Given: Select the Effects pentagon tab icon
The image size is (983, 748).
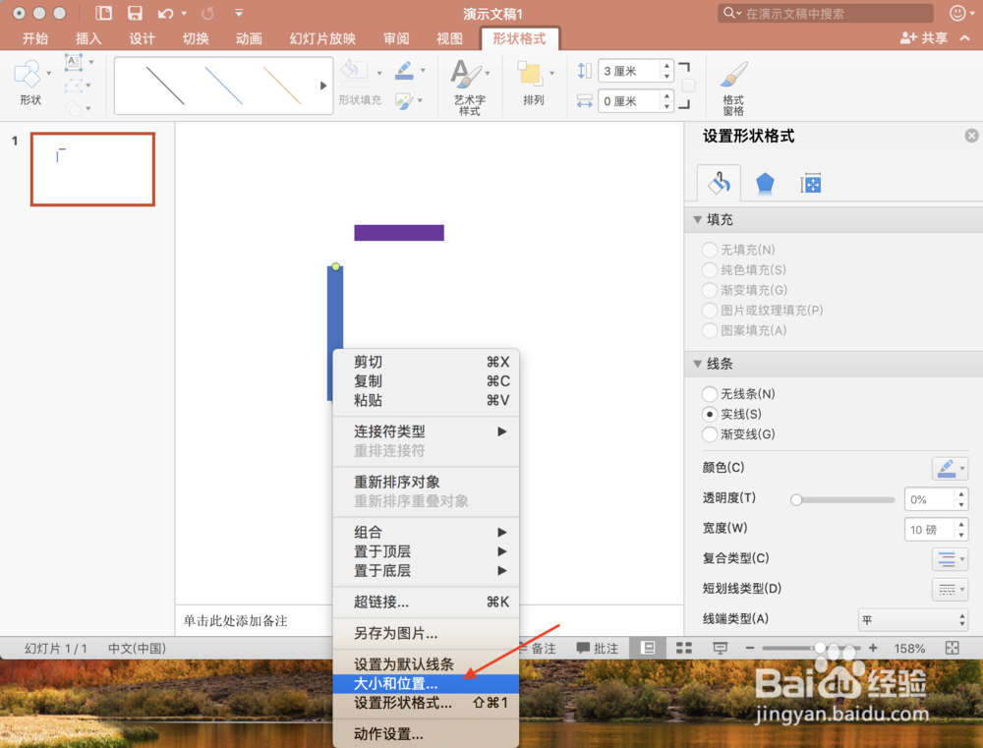Looking at the screenshot, I should pyautogui.click(x=764, y=184).
